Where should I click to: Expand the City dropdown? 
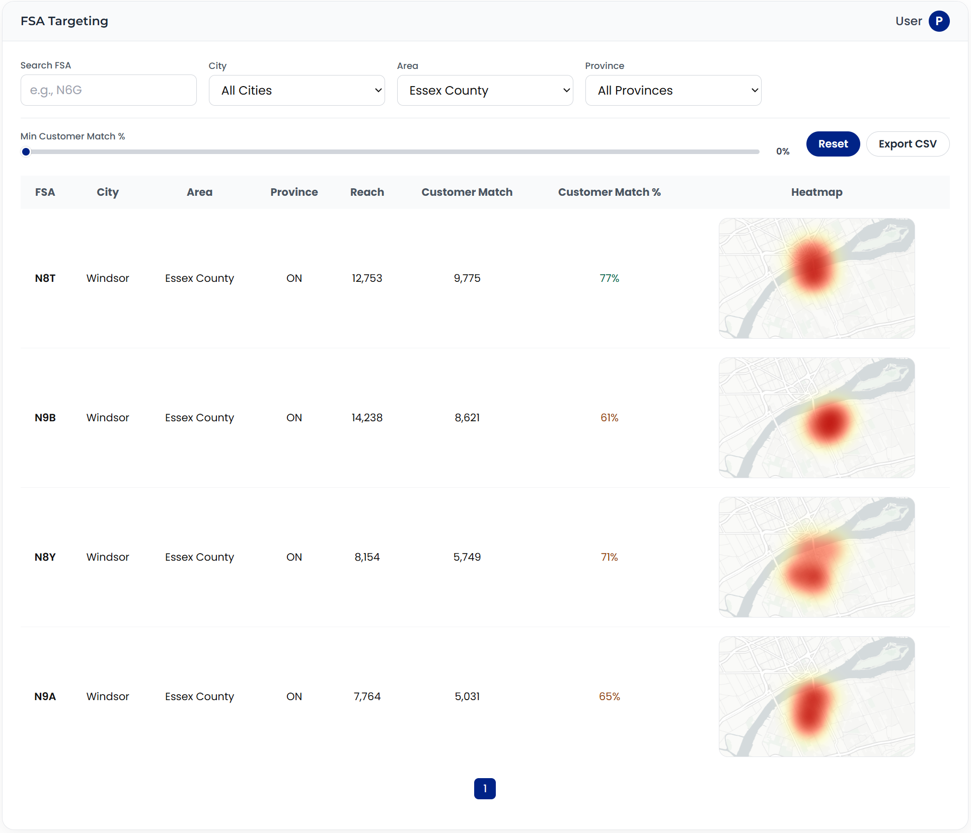click(296, 91)
